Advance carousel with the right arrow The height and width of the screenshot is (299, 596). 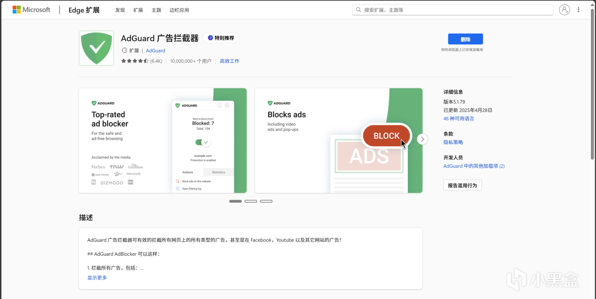coord(422,139)
